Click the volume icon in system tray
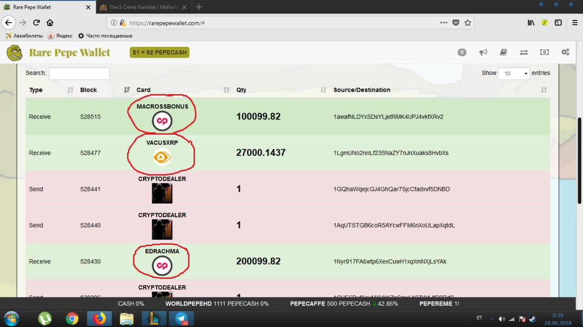 [x=501, y=319]
